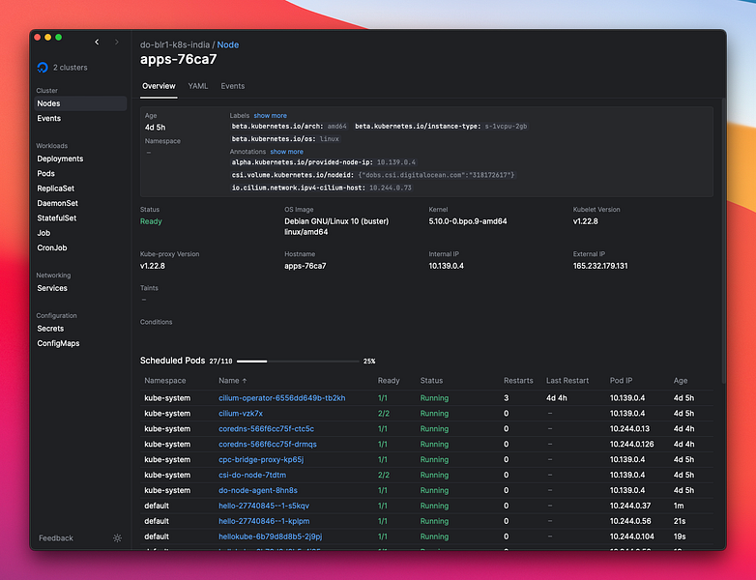Click the Namespace column header
Viewport: 756px width, 580px height.
(165, 381)
